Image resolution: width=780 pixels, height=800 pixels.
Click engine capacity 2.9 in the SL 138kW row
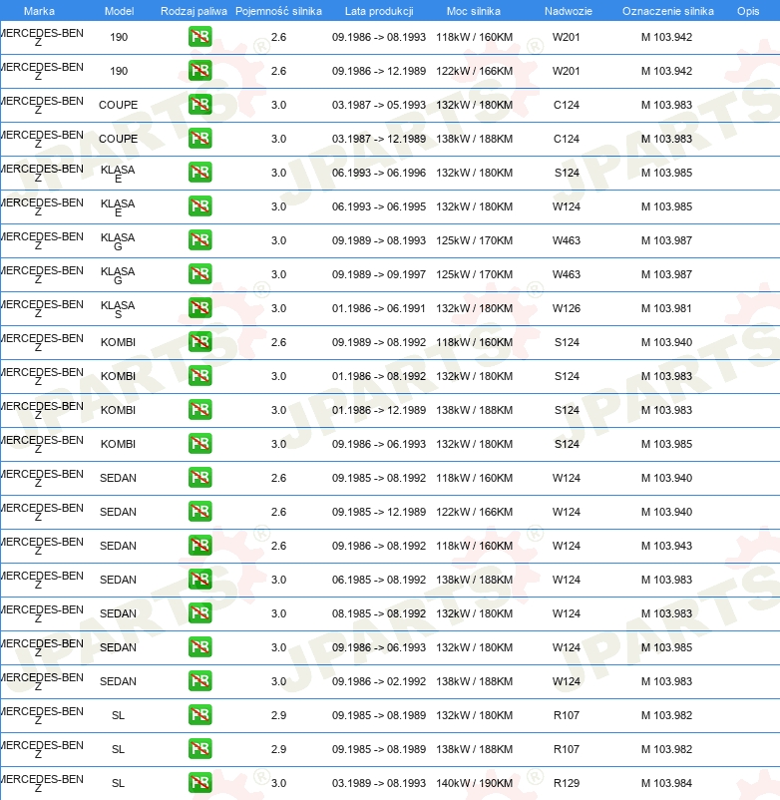[x=278, y=749]
